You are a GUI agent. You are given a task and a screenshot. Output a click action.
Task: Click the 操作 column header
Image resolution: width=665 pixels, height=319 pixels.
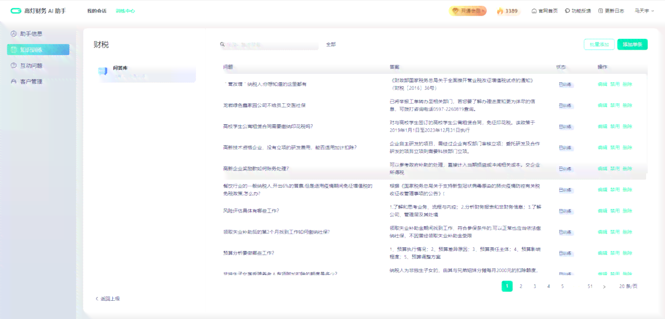tap(603, 67)
